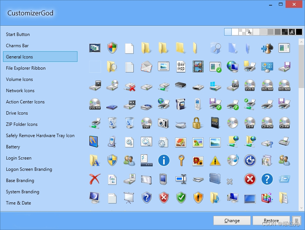Pick the checkerboard transparent background swatch
305x230 pixels.
[242, 32]
